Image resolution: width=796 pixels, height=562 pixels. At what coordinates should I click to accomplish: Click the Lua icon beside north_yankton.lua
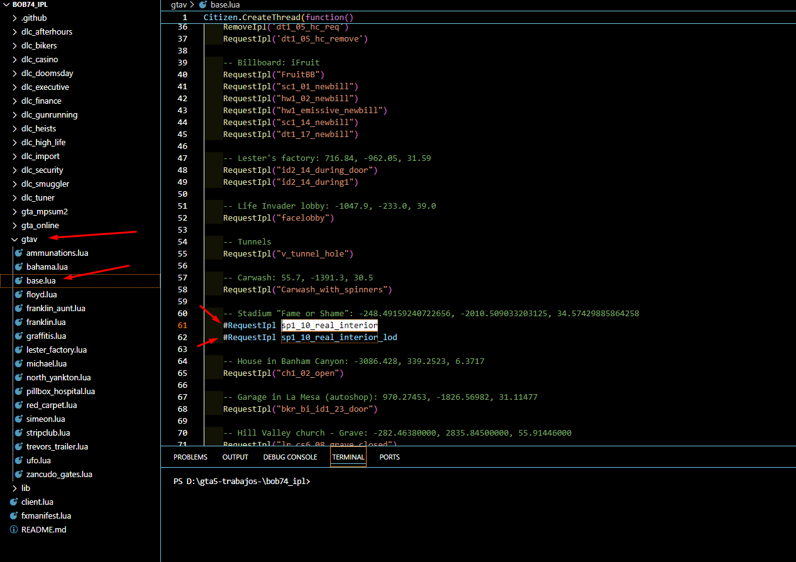click(18, 377)
